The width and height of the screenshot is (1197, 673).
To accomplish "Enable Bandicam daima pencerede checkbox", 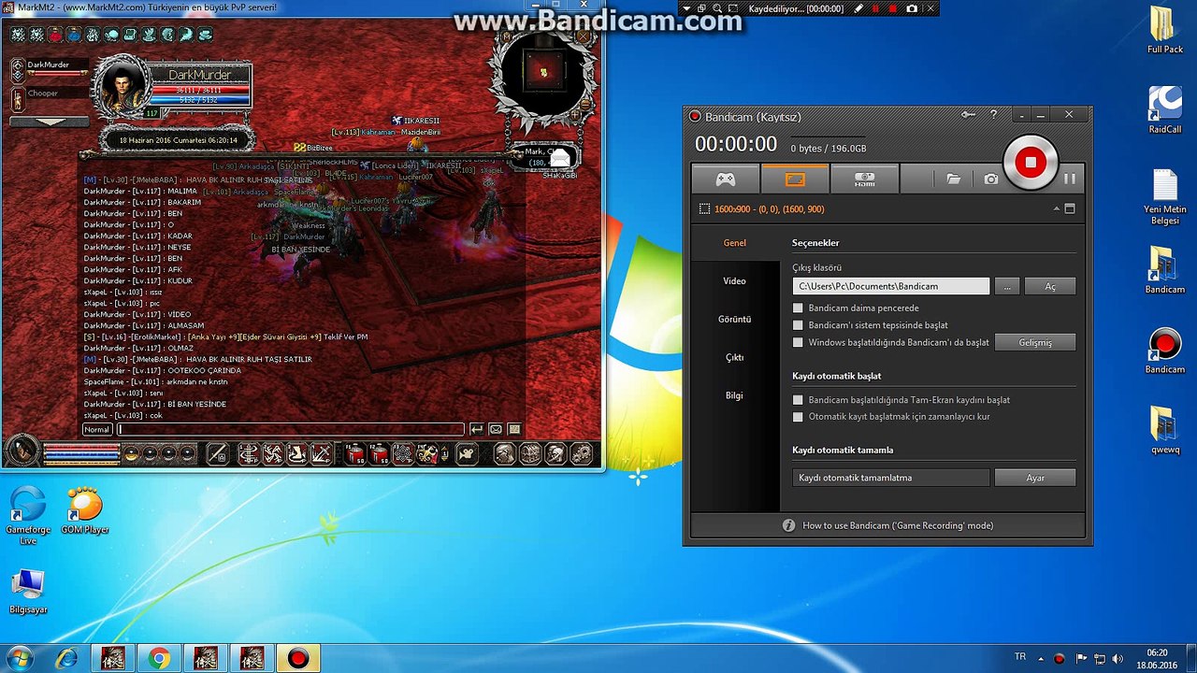I will click(x=798, y=308).
